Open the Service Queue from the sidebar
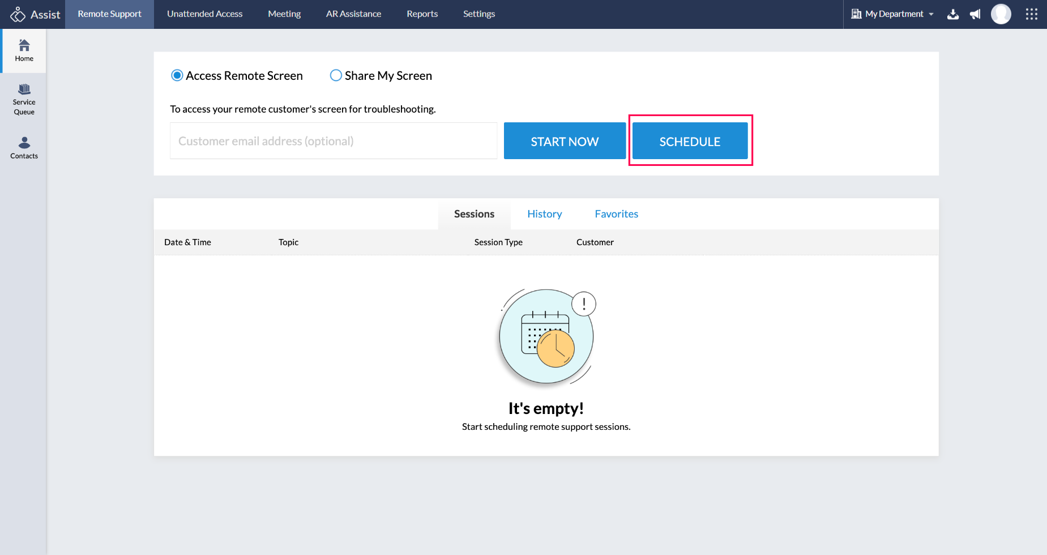The width and height of the screenshot is (1047, 555). (x=23, y=99)
